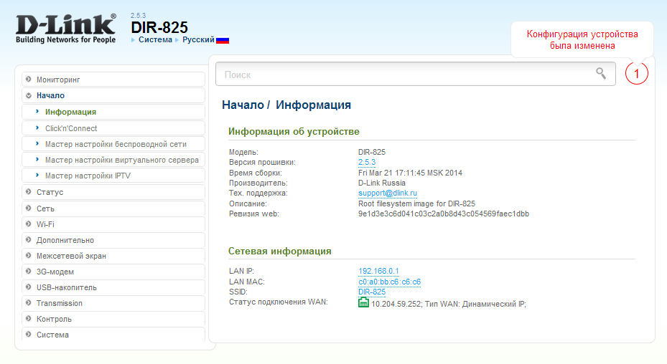Click the WAN status text 10.204.59.252
This screenshot has width=667, height=364.
[x=449, y=304]
